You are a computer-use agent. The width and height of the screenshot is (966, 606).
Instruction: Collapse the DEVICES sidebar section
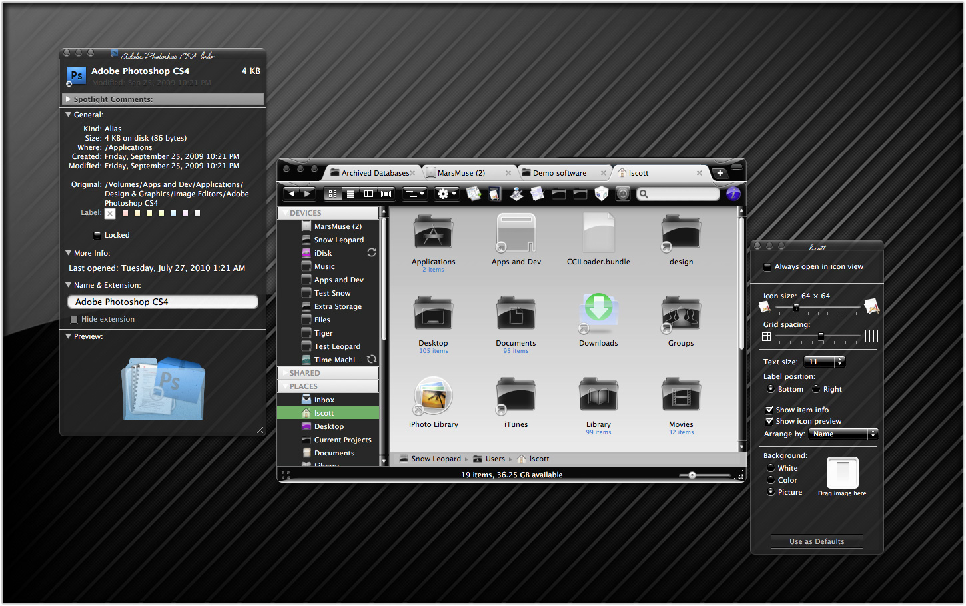point(285,213)
